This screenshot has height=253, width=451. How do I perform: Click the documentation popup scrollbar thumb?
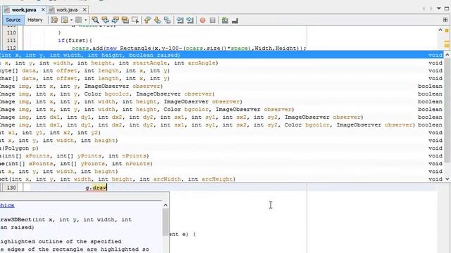pos(166,222)
